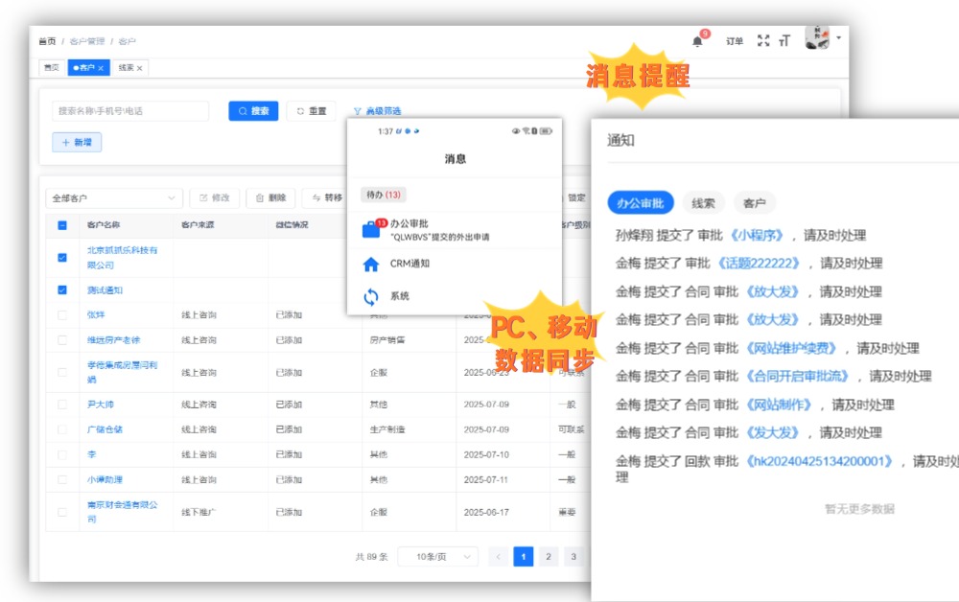Go to page 2 in pagination
The width and height of the screenshot is (959, 602).
(x=549, y=557)
